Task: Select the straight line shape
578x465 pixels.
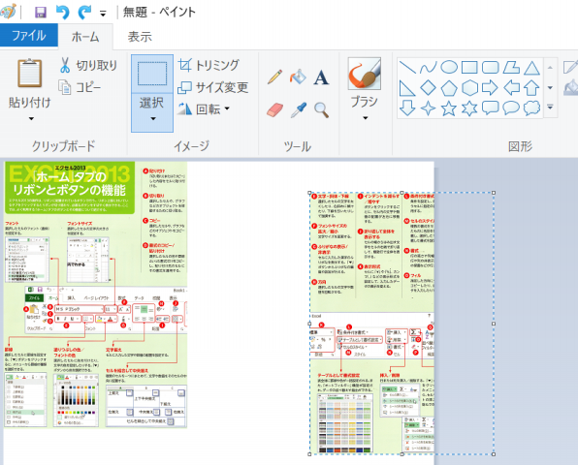Action: (407, 68)
